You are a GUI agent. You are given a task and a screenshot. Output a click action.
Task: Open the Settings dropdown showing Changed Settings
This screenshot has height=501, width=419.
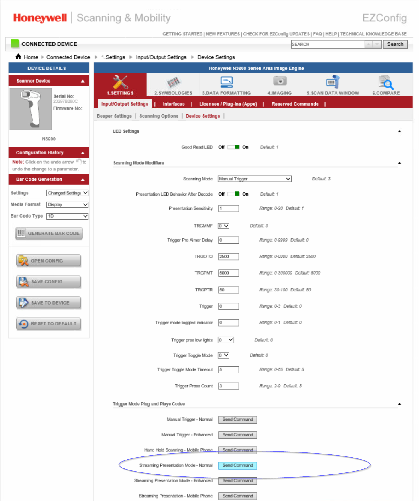(67, 193)
